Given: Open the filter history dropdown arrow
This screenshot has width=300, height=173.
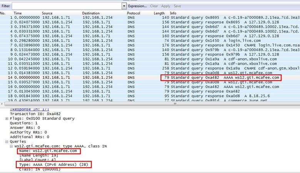Looking at the screenshot, I should click(124, 6).
